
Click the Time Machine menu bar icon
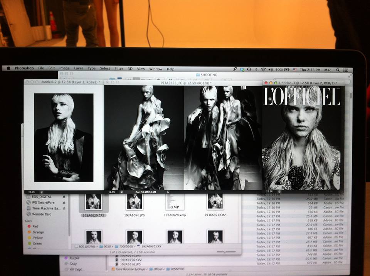pos(249,70)
